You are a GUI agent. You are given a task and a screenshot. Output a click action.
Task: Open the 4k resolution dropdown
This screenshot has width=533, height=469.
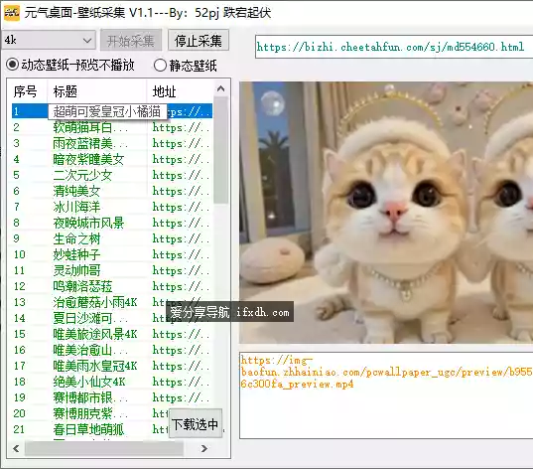tap(49, 41)
